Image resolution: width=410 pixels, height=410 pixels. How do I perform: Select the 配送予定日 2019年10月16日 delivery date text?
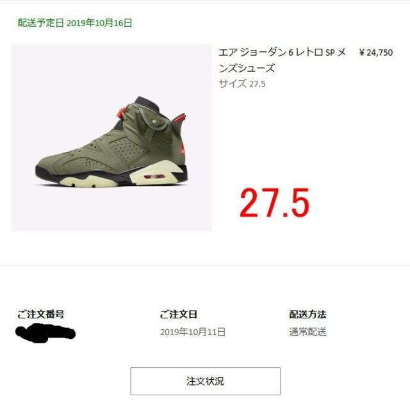click(x=75, y=23)
